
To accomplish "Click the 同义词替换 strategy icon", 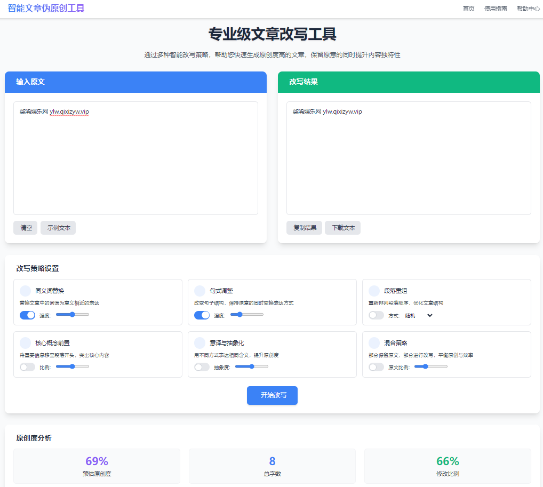I will pos(25,291).
